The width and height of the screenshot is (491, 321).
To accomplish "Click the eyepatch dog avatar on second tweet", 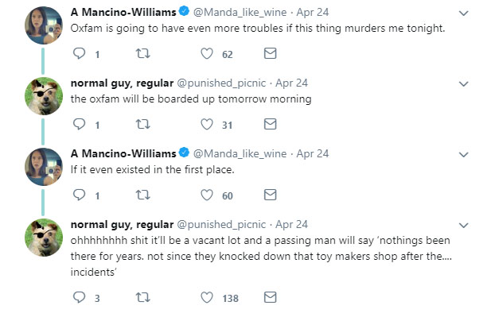I will [x=44, y=95].
